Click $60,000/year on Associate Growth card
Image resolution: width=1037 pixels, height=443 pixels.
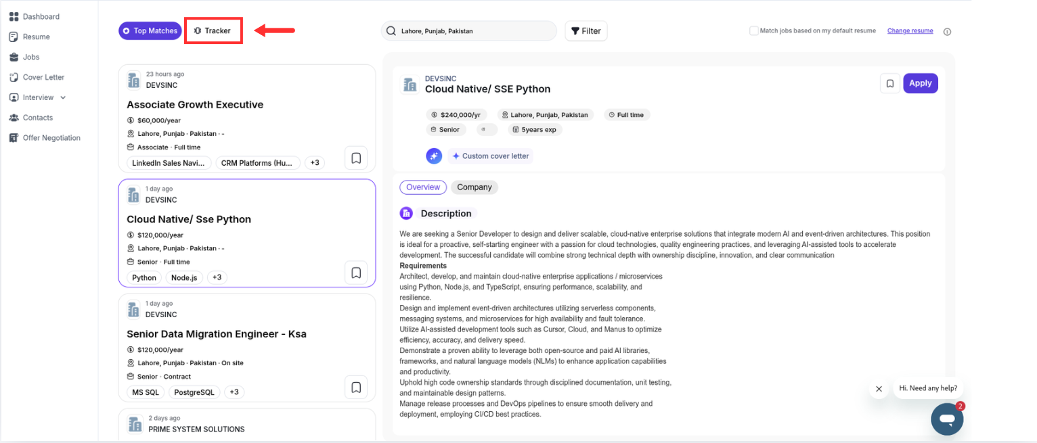tap(159, 120)
